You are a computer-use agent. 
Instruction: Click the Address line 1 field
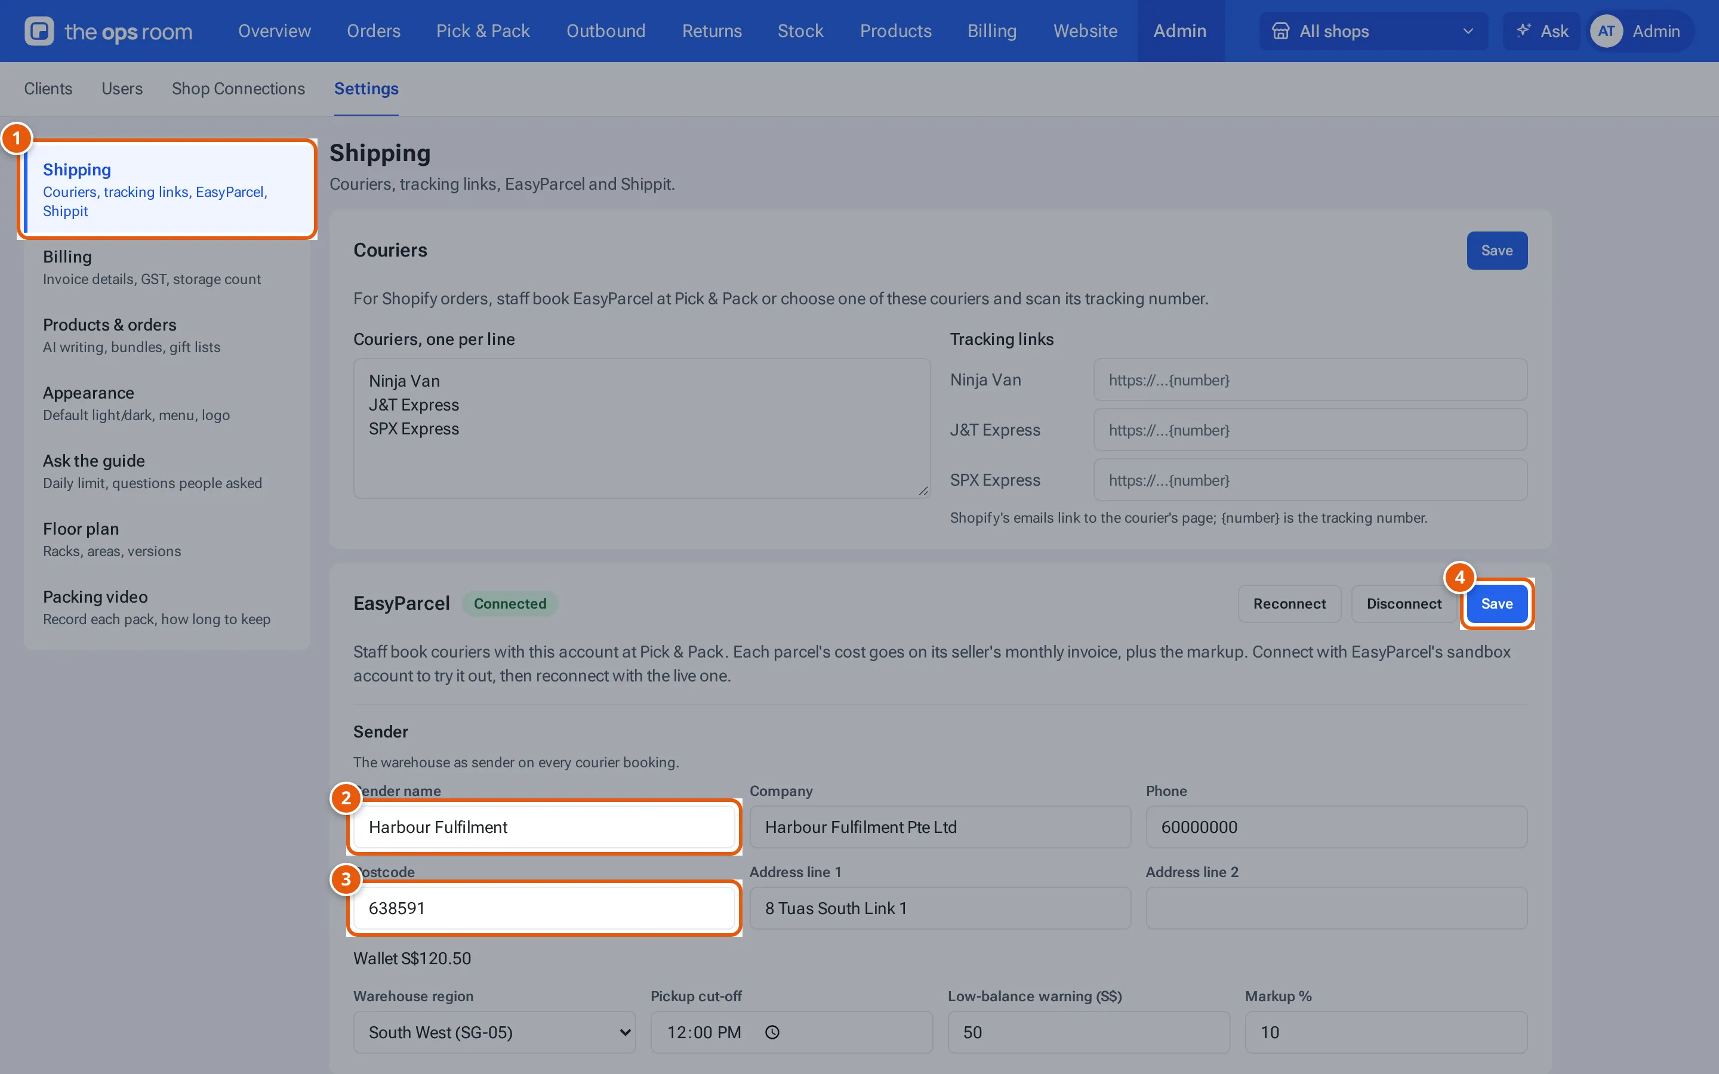point(939,908)
